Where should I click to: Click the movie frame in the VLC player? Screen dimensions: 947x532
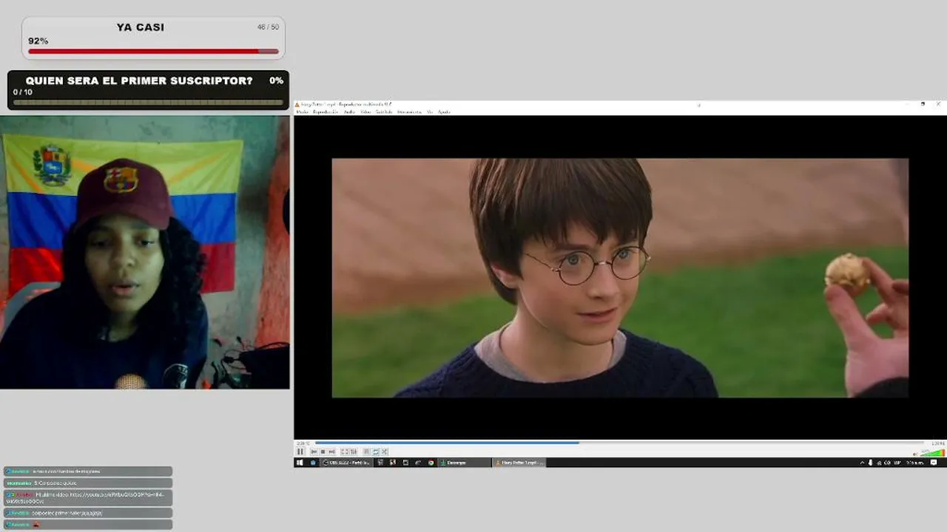620,278
